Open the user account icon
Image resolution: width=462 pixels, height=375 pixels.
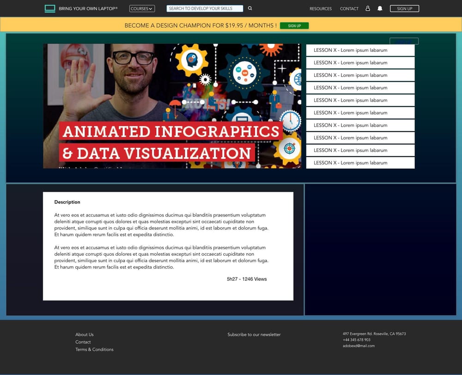[368, 8]
